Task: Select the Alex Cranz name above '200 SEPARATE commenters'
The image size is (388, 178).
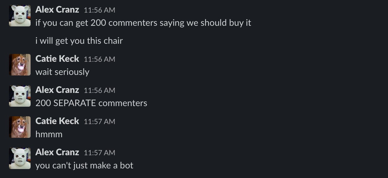Action: (57, 90)
